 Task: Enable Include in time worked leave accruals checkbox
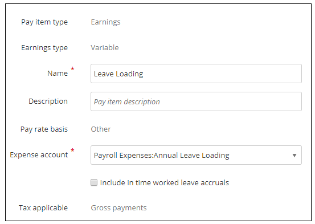94,182
